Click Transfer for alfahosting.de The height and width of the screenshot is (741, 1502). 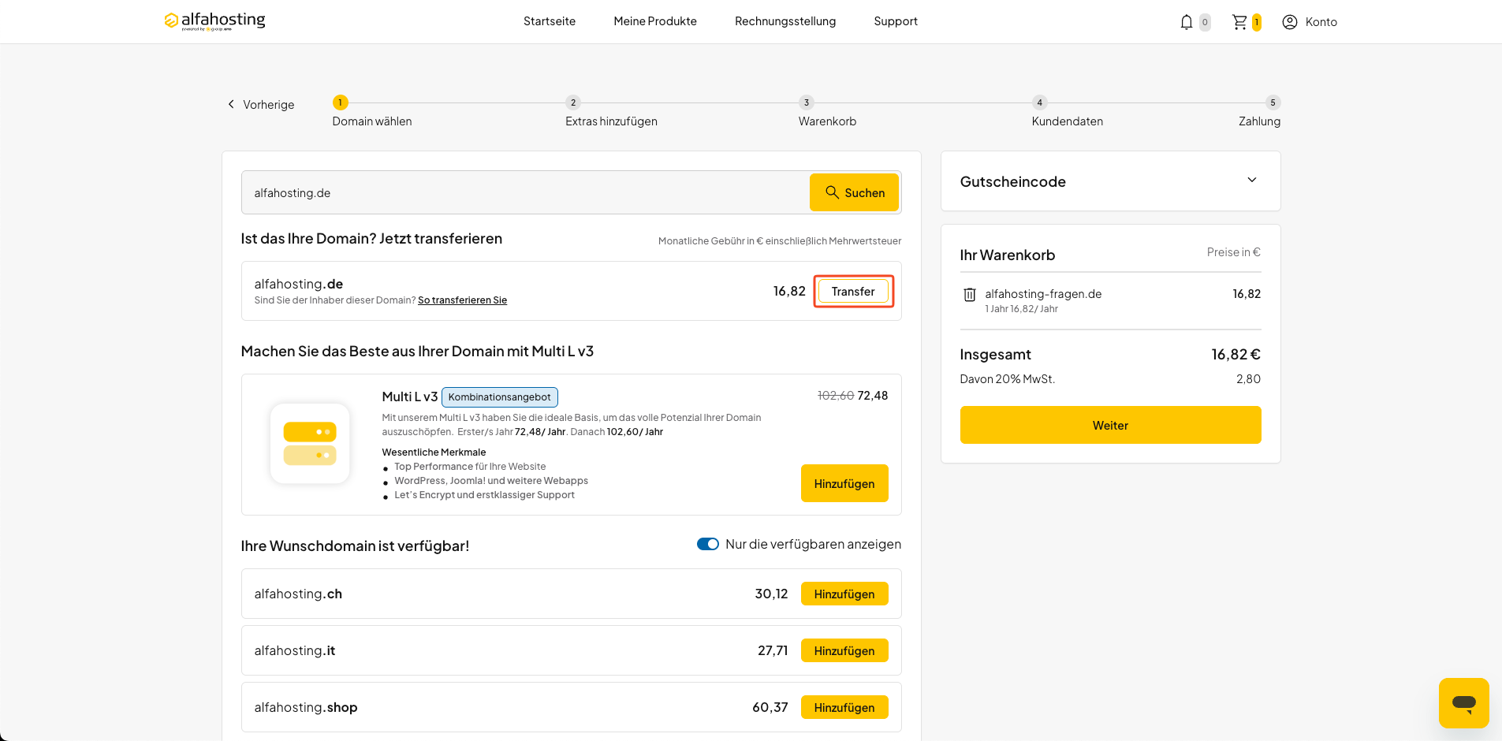(853, 291)
